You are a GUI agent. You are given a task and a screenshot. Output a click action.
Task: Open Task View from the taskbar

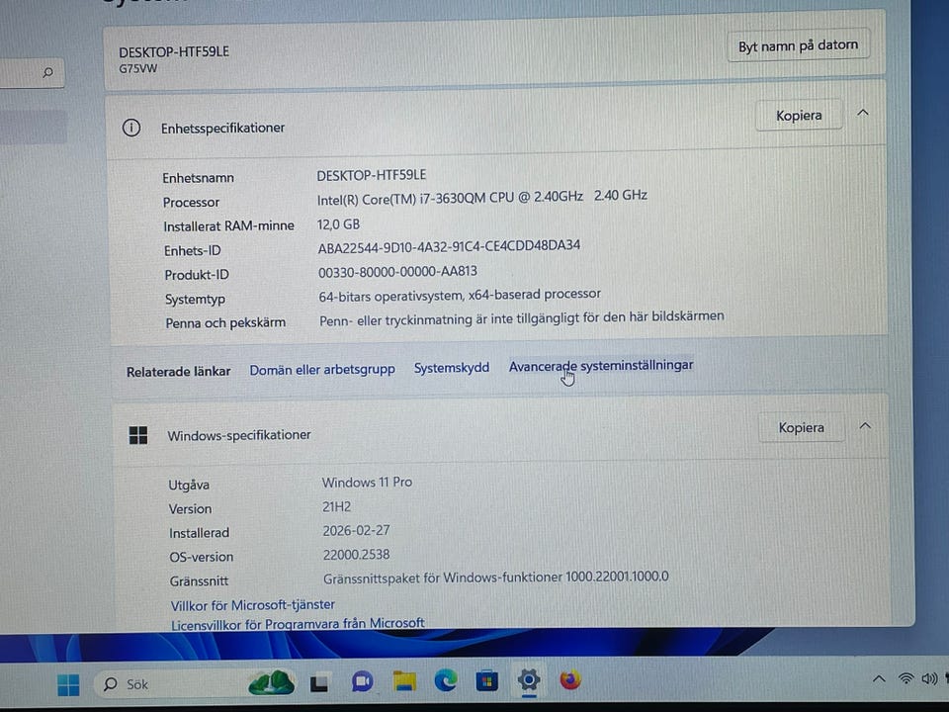point(319,683)
